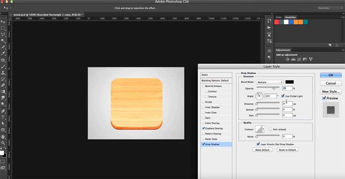Open the Blend Mode Multiply dropdown

(x=270, y=82)
